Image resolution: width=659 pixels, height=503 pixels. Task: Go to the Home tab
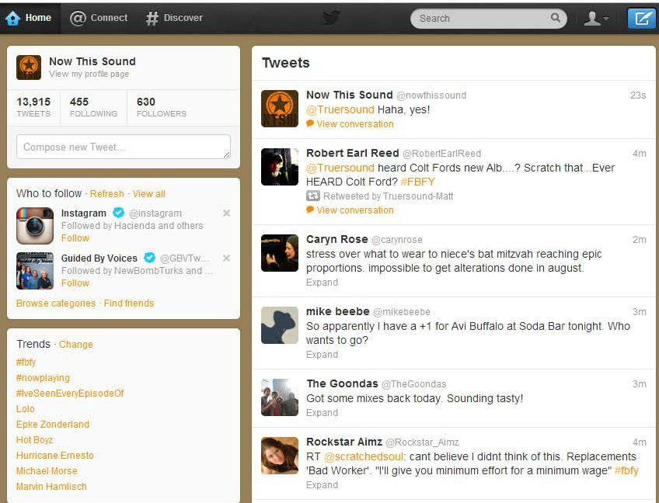click(29, 18)
